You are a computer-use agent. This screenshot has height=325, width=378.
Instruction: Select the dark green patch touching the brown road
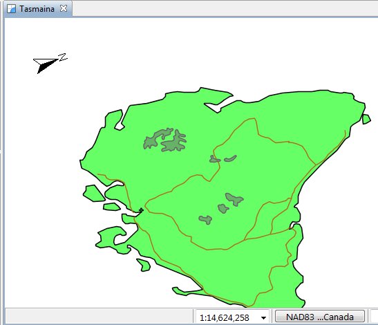point(214,159)
